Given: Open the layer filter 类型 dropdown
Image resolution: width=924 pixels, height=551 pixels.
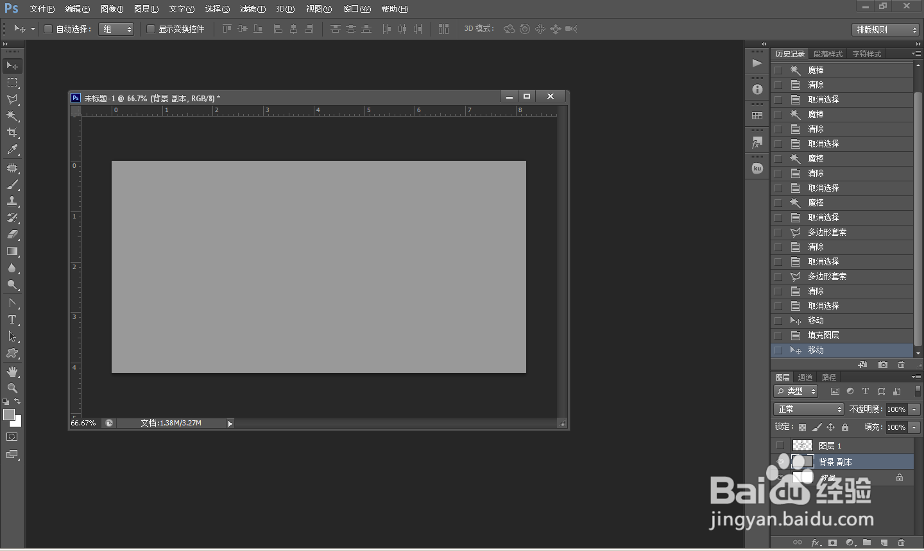Looking at the screenshot, I should tap(796, 391).
